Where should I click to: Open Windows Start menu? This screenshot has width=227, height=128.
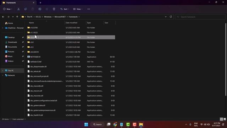click(86, 124)
